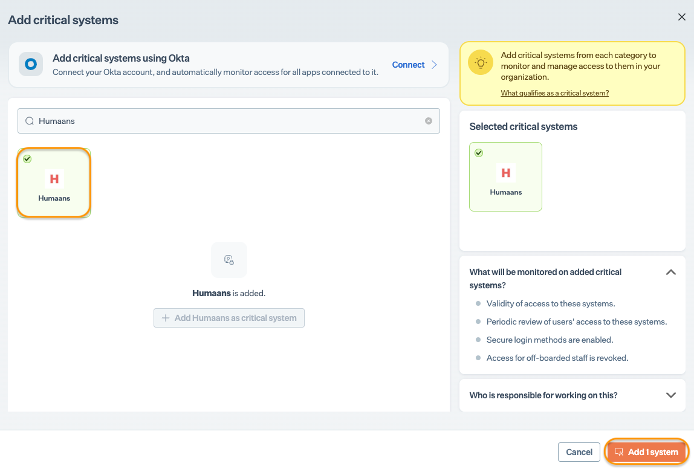Toggle the checkmark on the Humaans result card
Viewport: 694px width, 469px height.
point(27,159)
